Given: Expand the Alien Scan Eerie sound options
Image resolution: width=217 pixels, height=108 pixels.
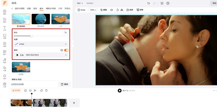Looking at the screenshot, I should coord(41,55).
